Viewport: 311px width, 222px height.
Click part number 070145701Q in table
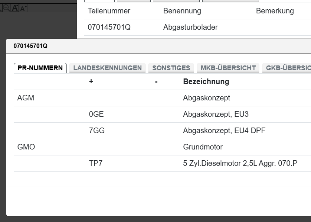[109, 27]
